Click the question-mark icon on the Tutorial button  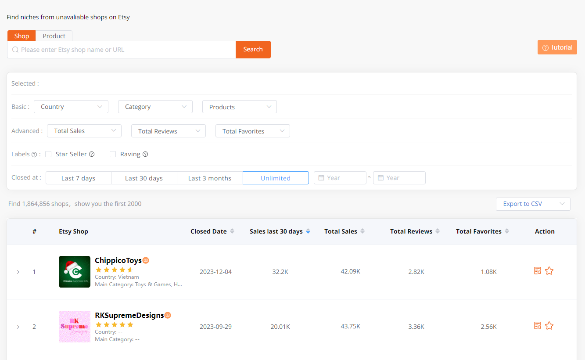[x=546, y=47]
